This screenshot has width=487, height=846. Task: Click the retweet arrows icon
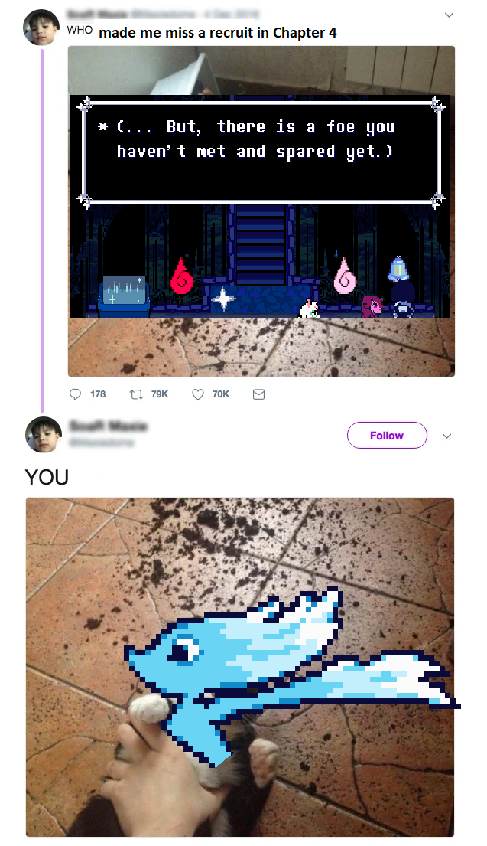click(x=136, y=394)
